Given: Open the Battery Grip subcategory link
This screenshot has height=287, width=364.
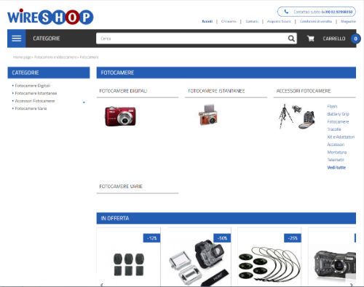Looking at the screenshot, I should click(x=338, y=114).
